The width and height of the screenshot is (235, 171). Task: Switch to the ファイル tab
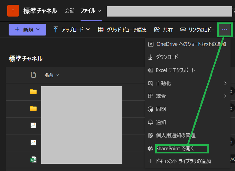pos(88,11)
